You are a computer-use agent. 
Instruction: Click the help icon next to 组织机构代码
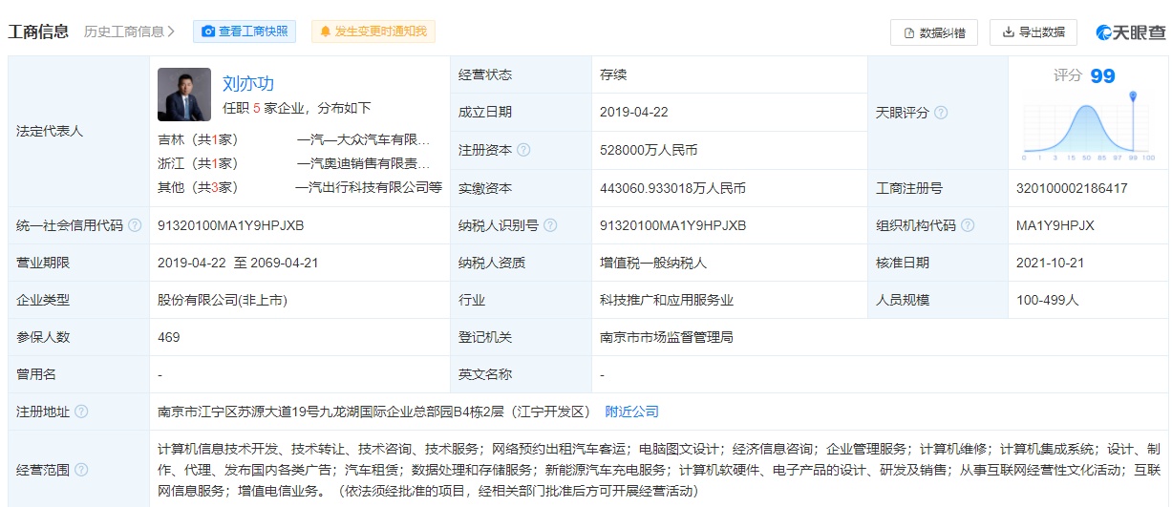[x=968, y=225]
